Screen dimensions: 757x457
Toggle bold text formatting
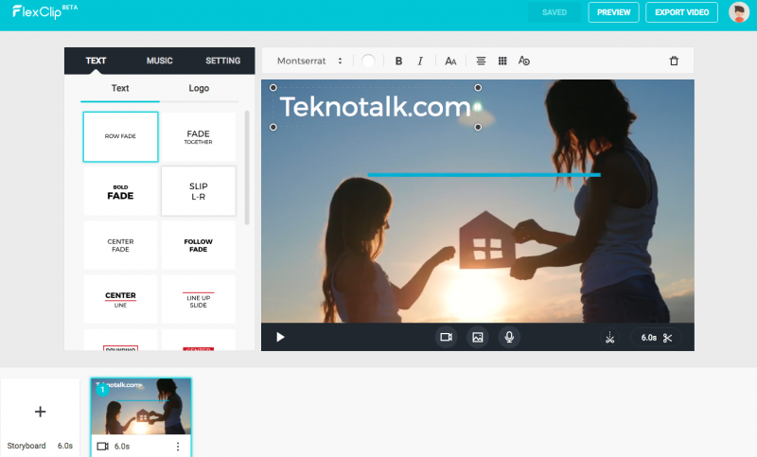[398, 61]
